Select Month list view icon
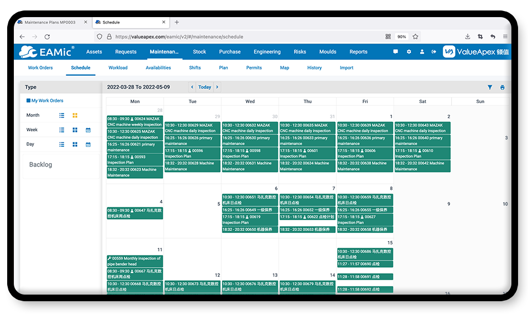 click(x=61, y=115)
